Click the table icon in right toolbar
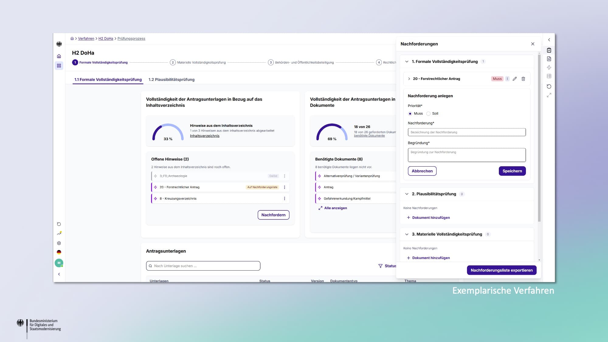The image size is (608, 342). click(x=549, y=76)
